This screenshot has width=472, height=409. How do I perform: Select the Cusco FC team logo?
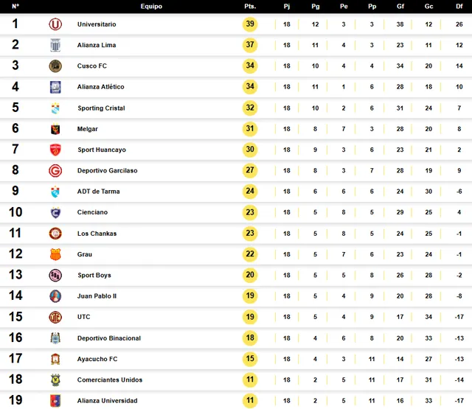tap(55, 66)
